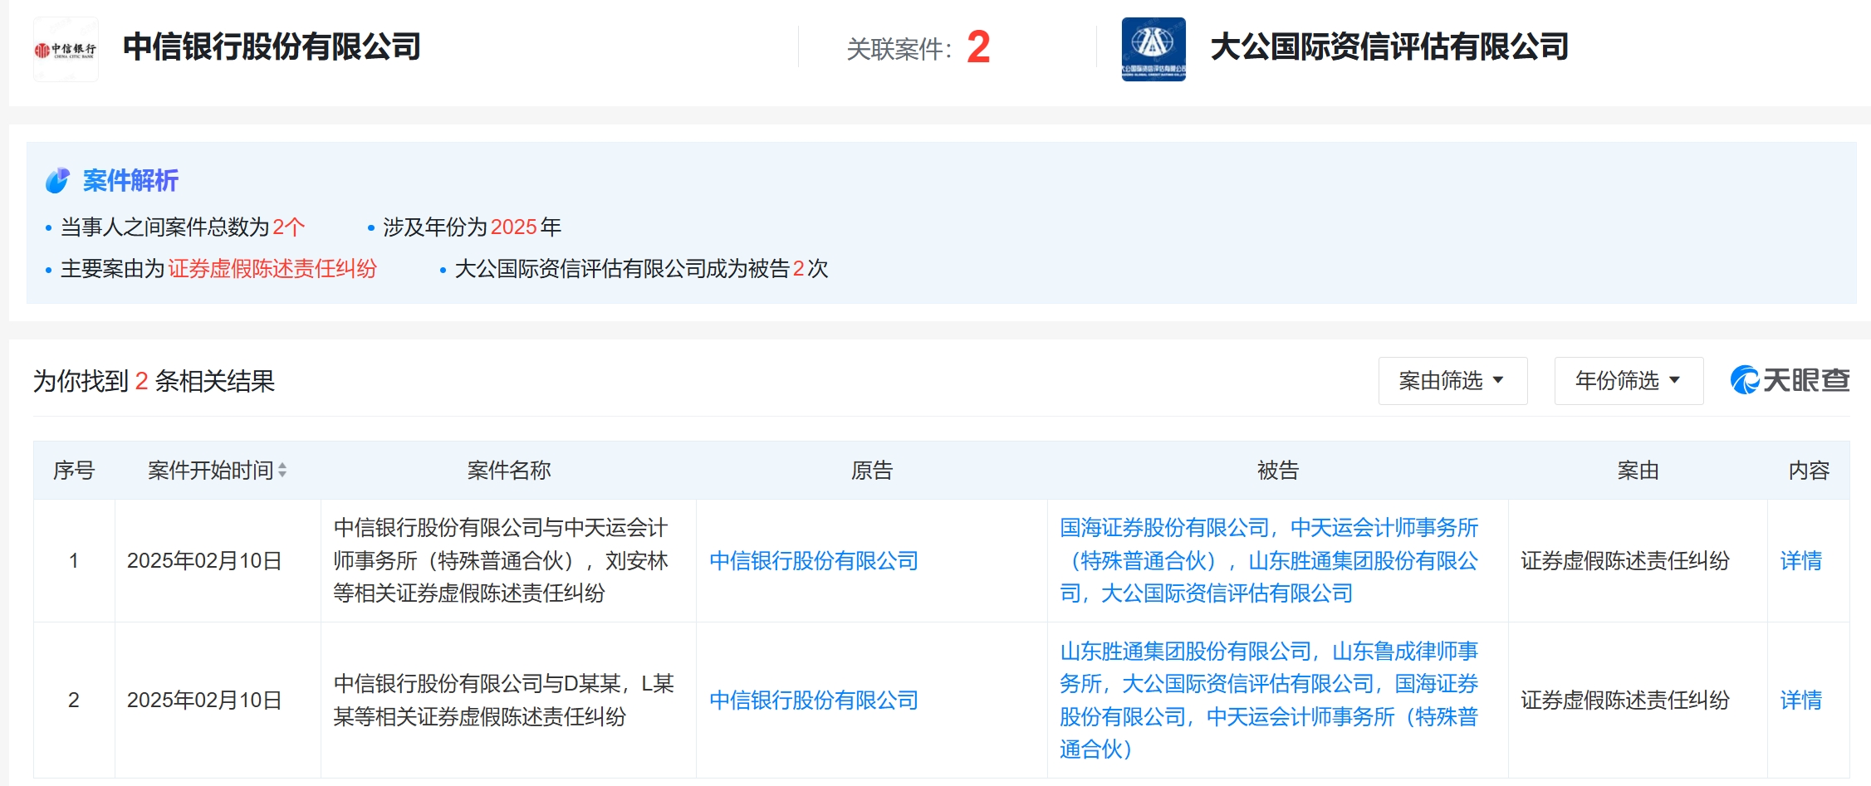The height and width of the screenshot is (786, 1871).
Task: Open the 年份筛选 dropdown
Action: coord(1629,381)
